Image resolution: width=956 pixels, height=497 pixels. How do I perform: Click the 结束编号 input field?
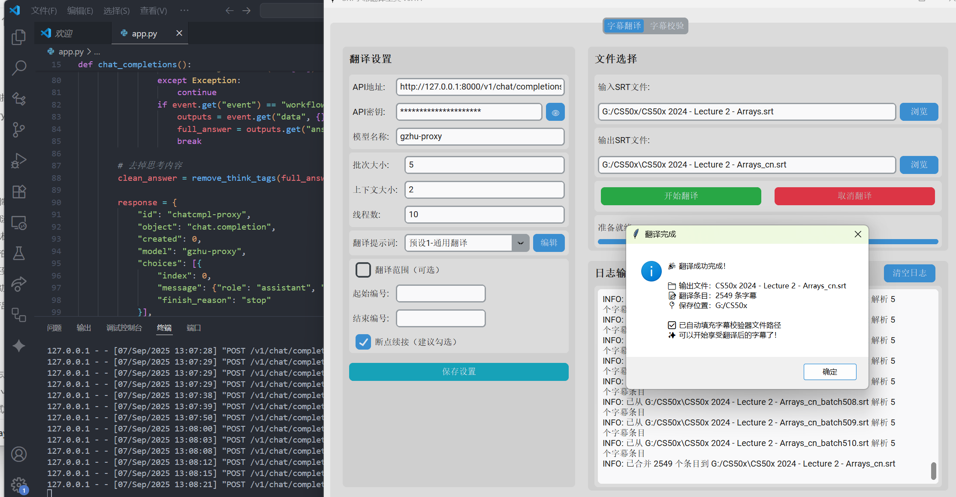(x=440, y=318)
